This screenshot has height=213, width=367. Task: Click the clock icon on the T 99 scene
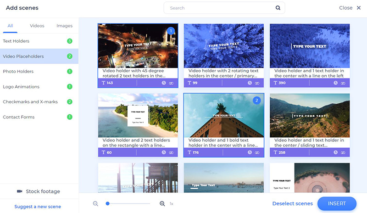(250, 83)
